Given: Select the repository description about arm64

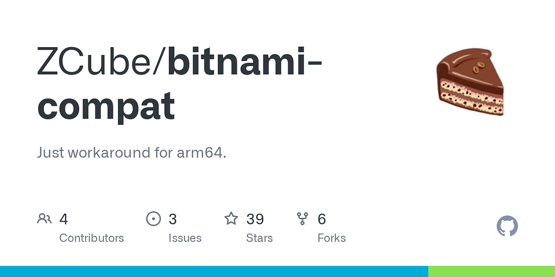Looking at the screenshot, I should pyautogui.click(x=132, y=153).
